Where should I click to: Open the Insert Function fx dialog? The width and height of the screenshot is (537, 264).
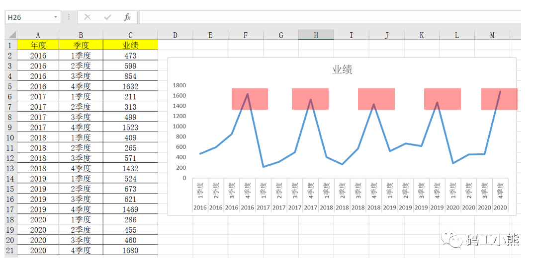(127, 17)
